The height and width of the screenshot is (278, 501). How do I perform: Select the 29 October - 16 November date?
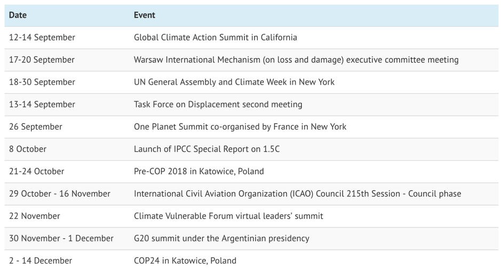pos(60,194)
